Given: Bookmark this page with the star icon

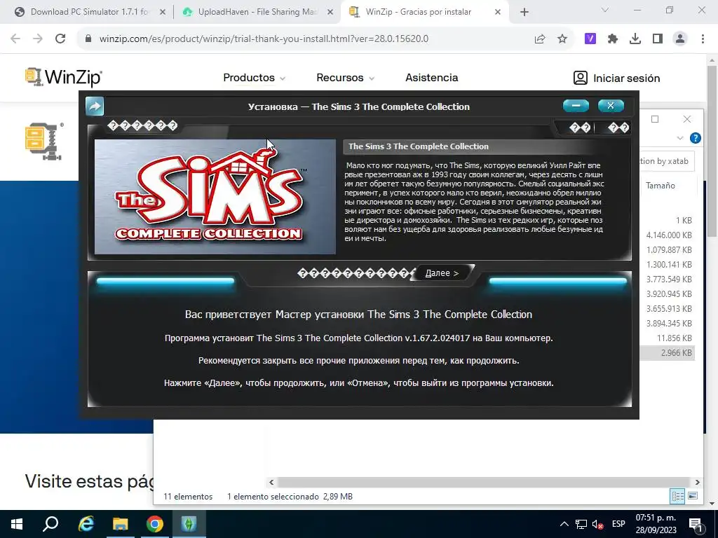Looking at the screenshot, I should 562,39.
